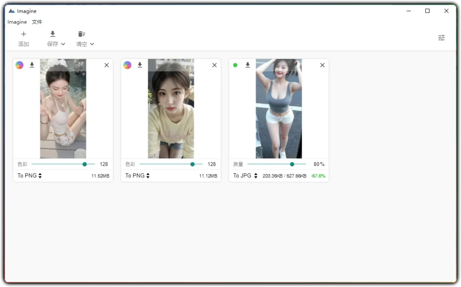Change format with To PNG stepper on second card
461x287 pixels.
point(136,175)
